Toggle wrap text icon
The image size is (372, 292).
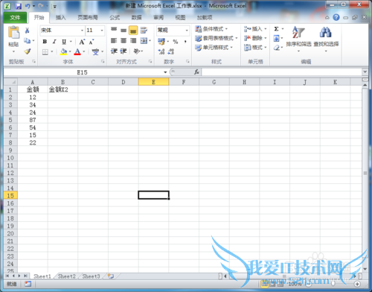click(x=144, y=30)
